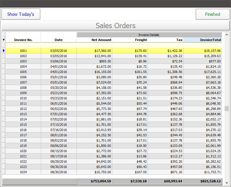The image size is (231, 187).
Task: Click the Sales Orders header bar
Action: point(115,25)
